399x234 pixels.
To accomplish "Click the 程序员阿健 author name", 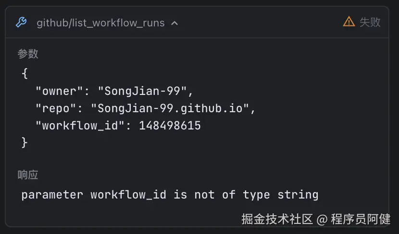I will pos(361,220).
